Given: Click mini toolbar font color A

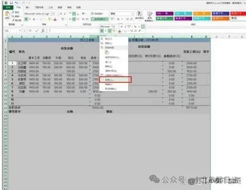Looking at the screenshot, I should point(119,31).
